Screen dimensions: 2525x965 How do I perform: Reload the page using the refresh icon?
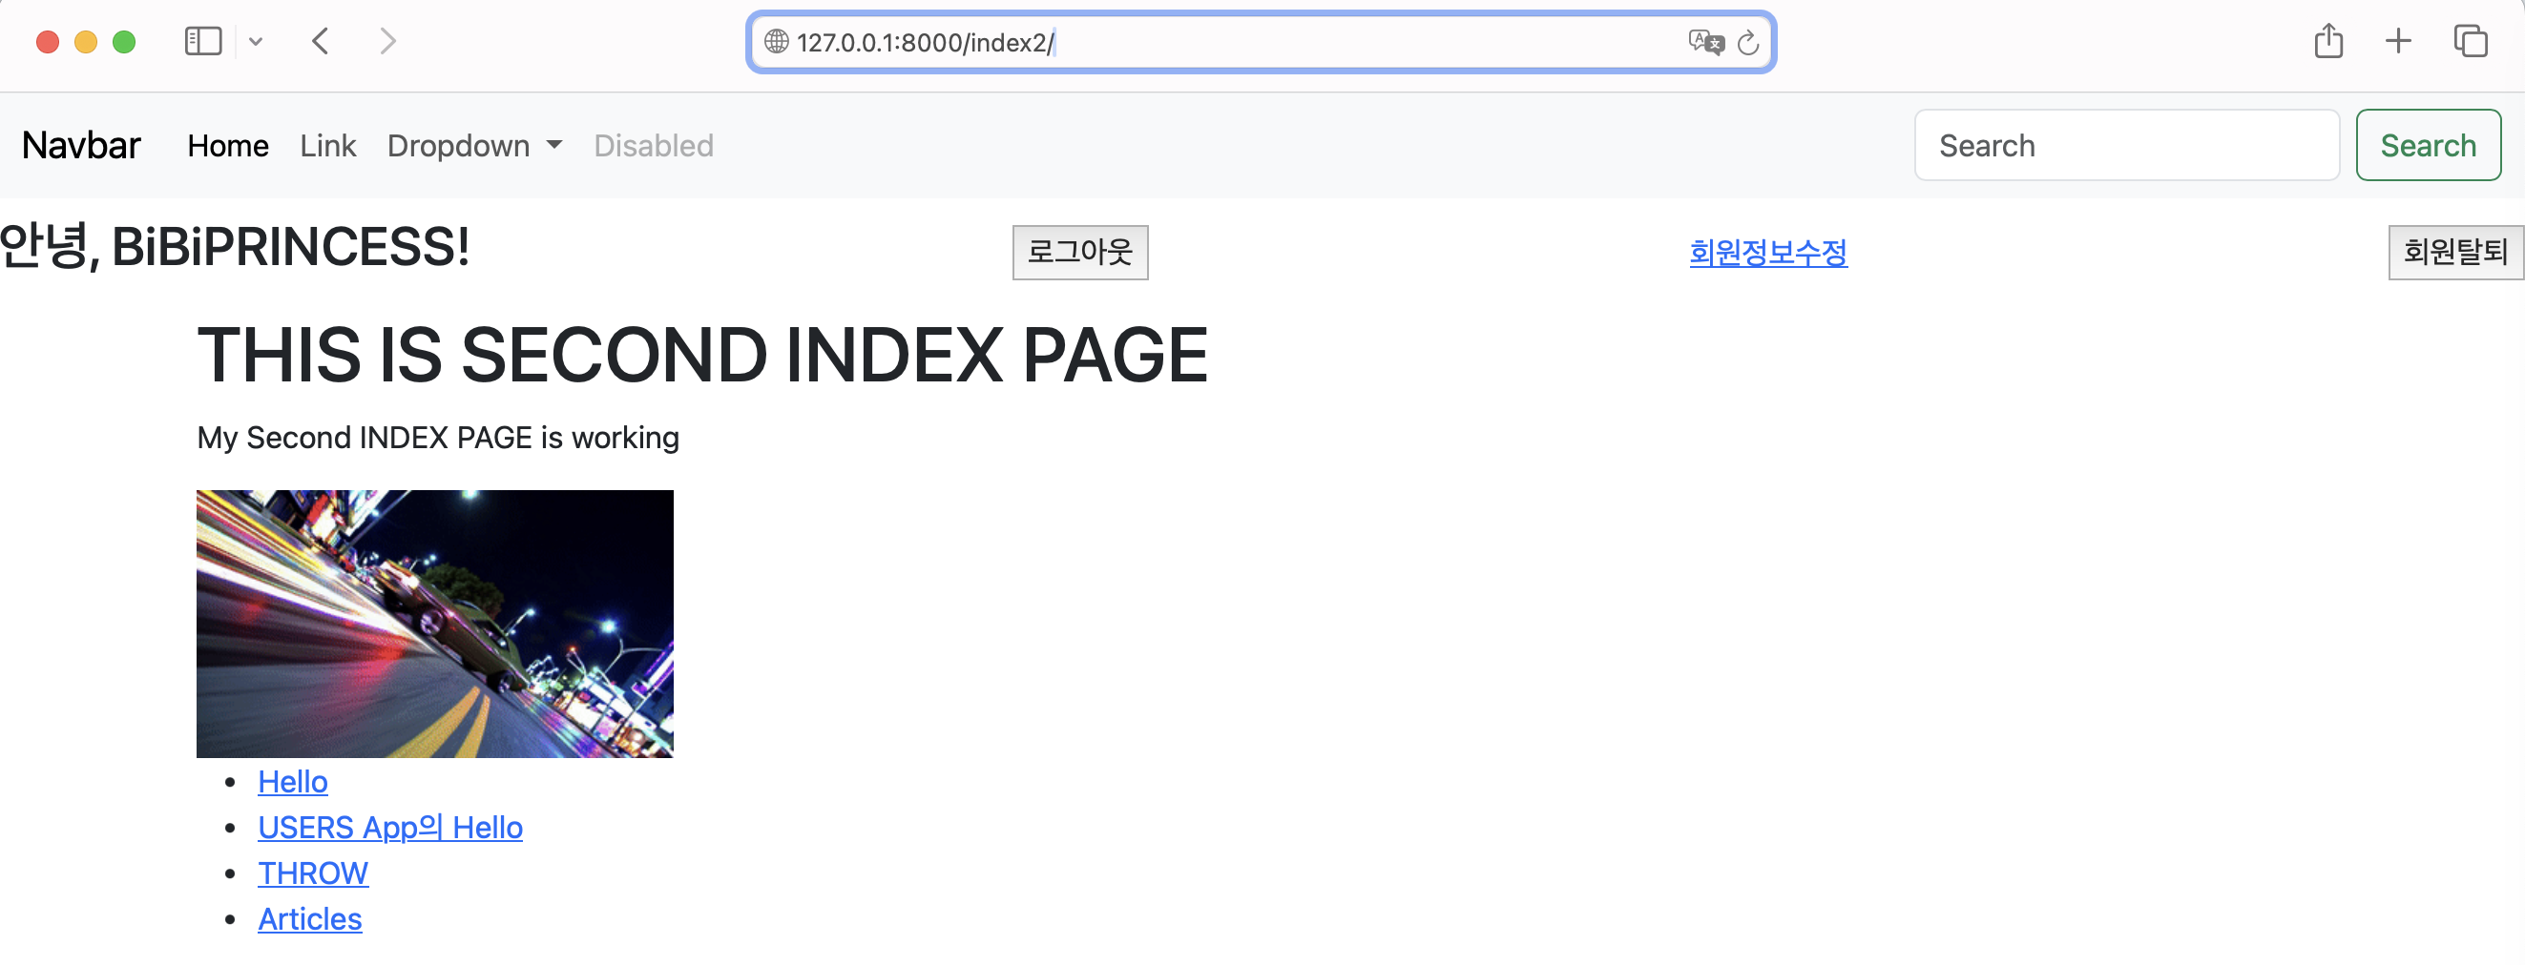[x=1747, y=42]
